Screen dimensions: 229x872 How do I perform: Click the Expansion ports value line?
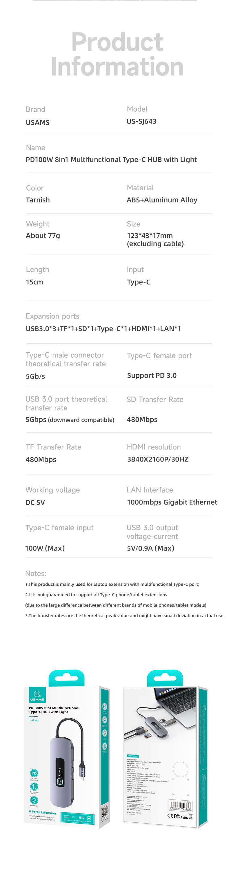pos(103,329)
